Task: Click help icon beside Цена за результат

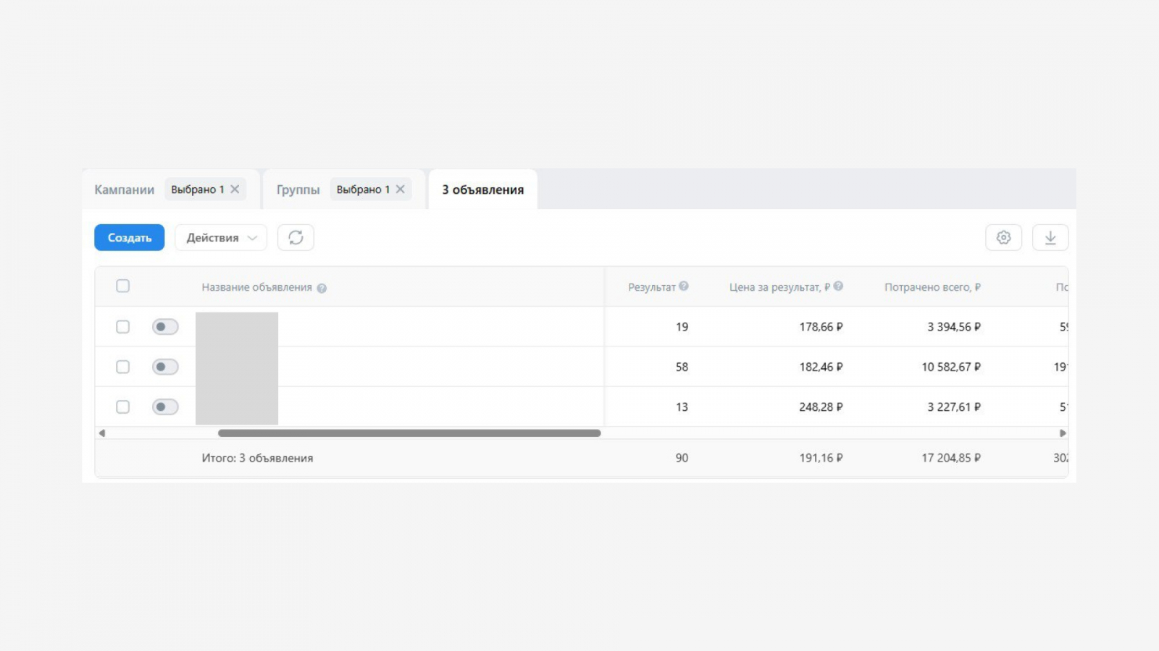Action: [838, 286]
